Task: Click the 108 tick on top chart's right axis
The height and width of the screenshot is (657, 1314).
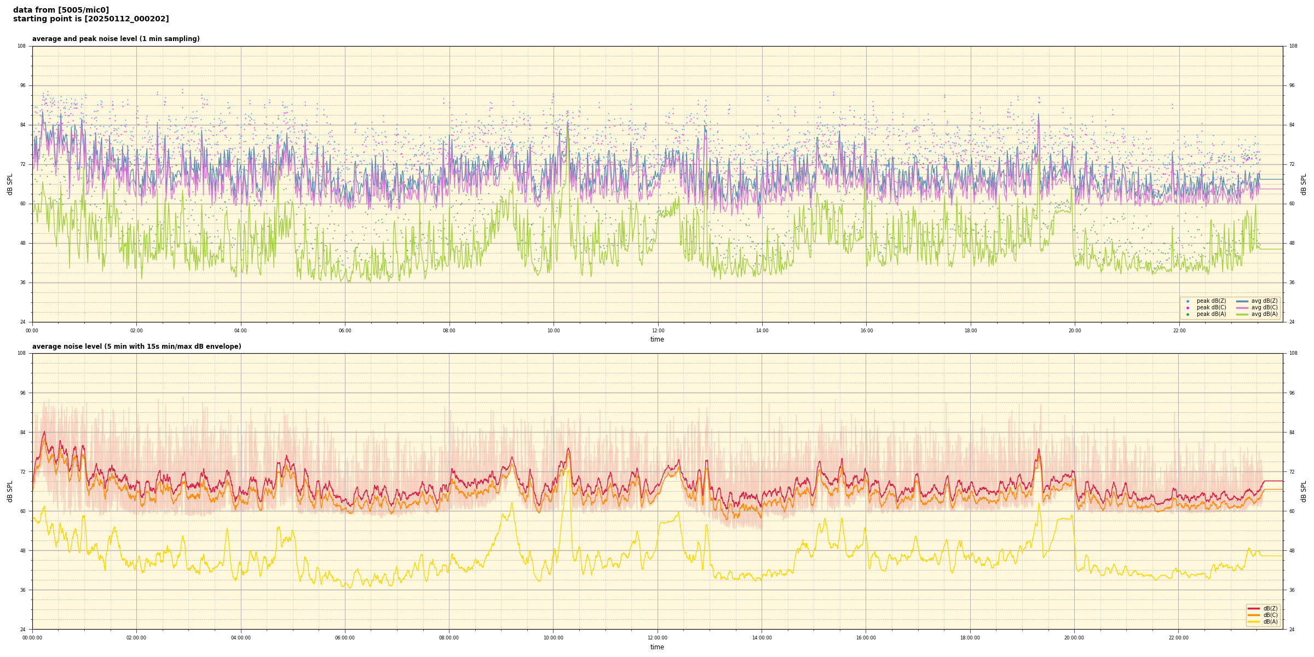Action: pos(1293,46)
